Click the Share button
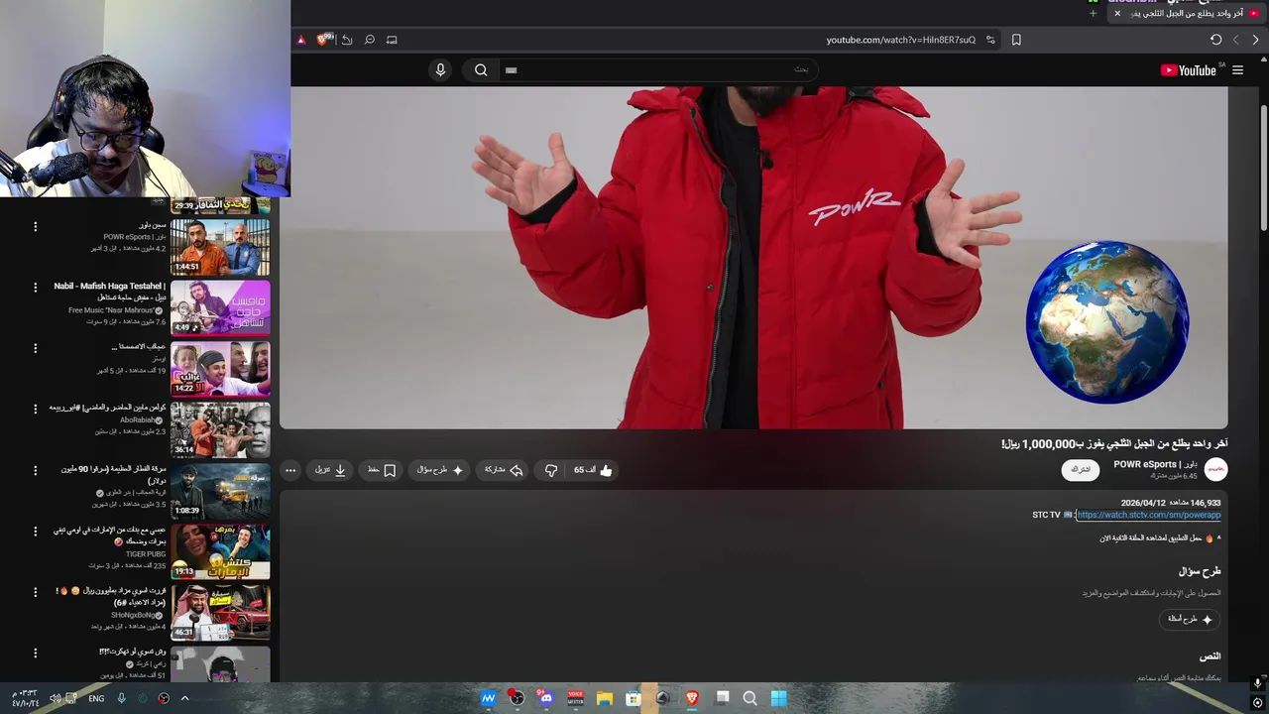 (504, 470)
